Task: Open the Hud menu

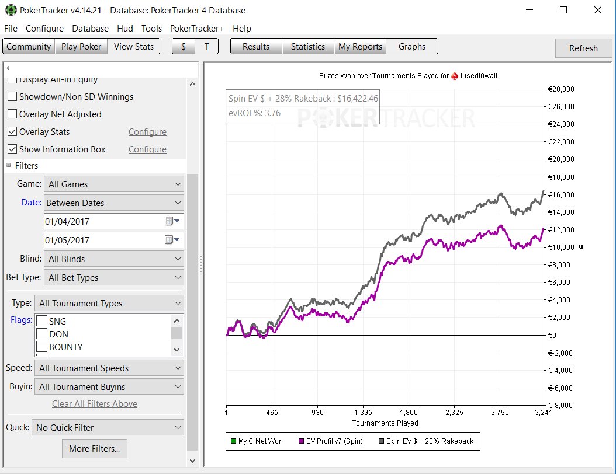Action: click(x=125, y=28)
